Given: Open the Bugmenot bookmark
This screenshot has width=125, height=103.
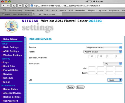Looking at the screenshot, I should click(114, 10).
